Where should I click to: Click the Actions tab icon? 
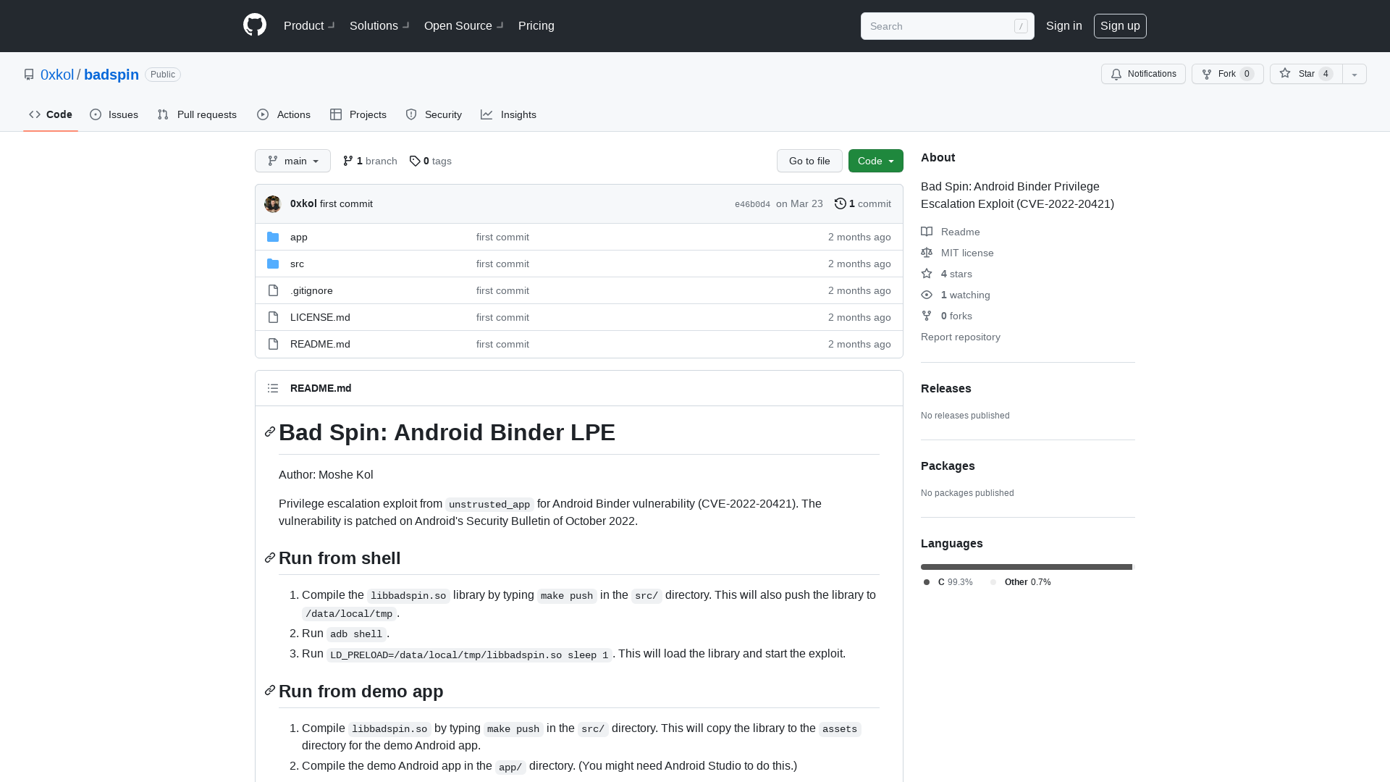263,114
